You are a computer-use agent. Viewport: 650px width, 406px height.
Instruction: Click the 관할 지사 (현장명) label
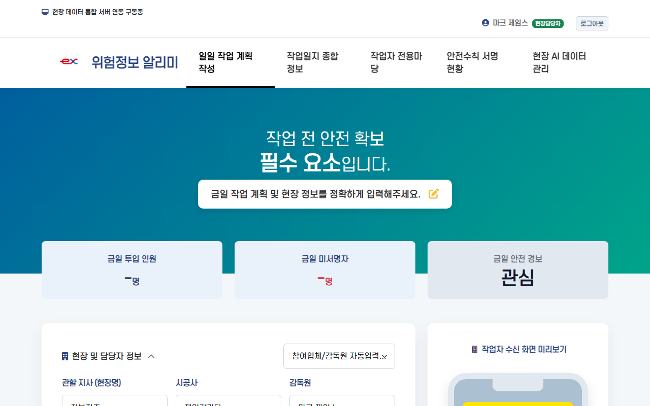click(x=91, y=383)
